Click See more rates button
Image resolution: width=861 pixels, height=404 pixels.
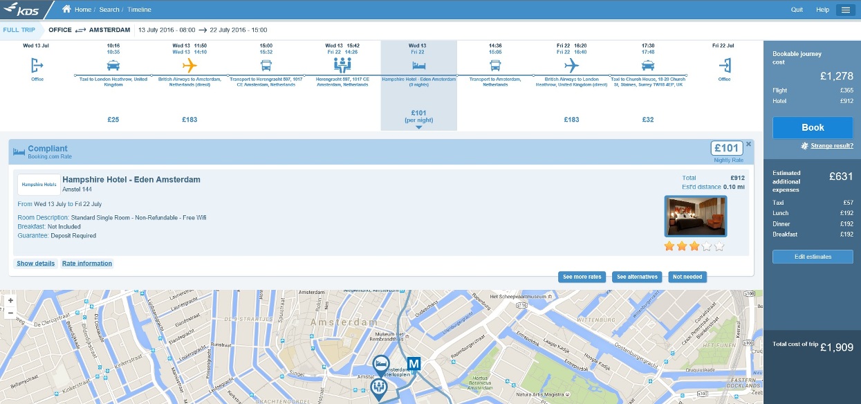[582, 277]
